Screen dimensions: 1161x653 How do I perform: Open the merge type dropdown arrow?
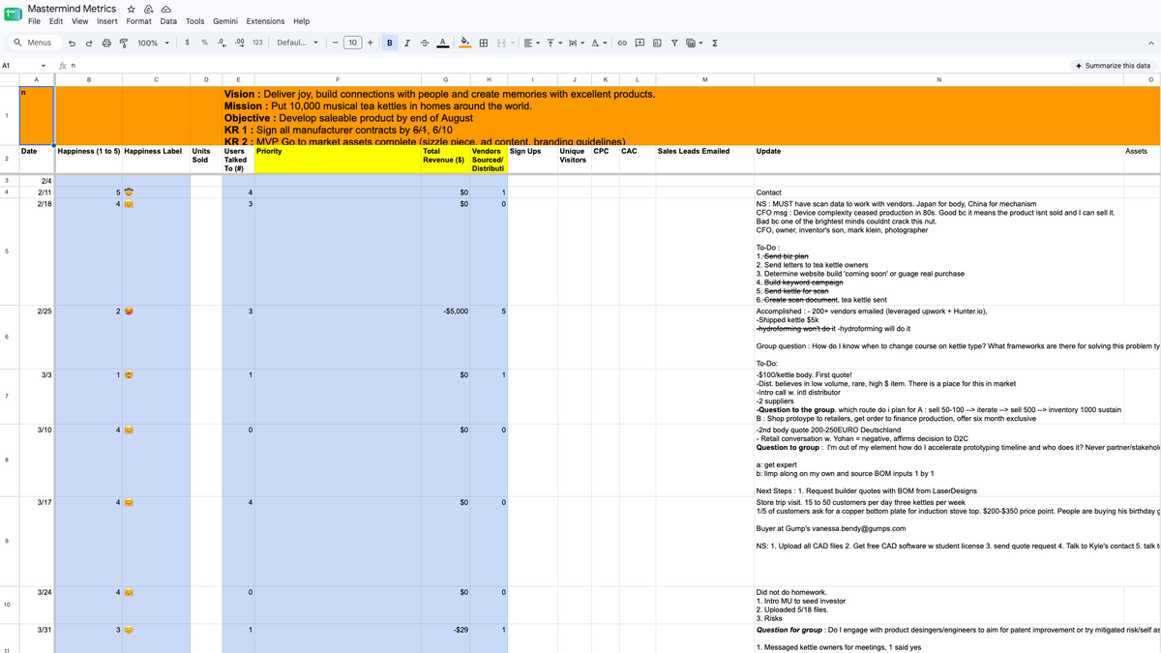513,43
